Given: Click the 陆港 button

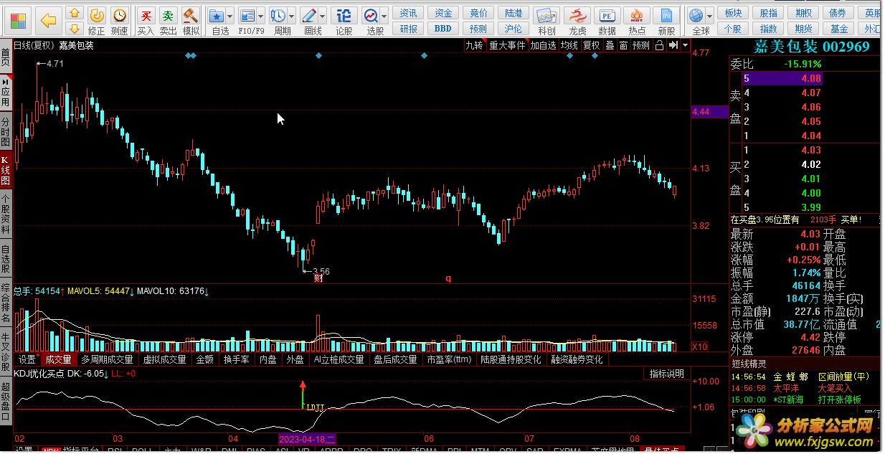Looking at the screenshot, I should [514, 13].
